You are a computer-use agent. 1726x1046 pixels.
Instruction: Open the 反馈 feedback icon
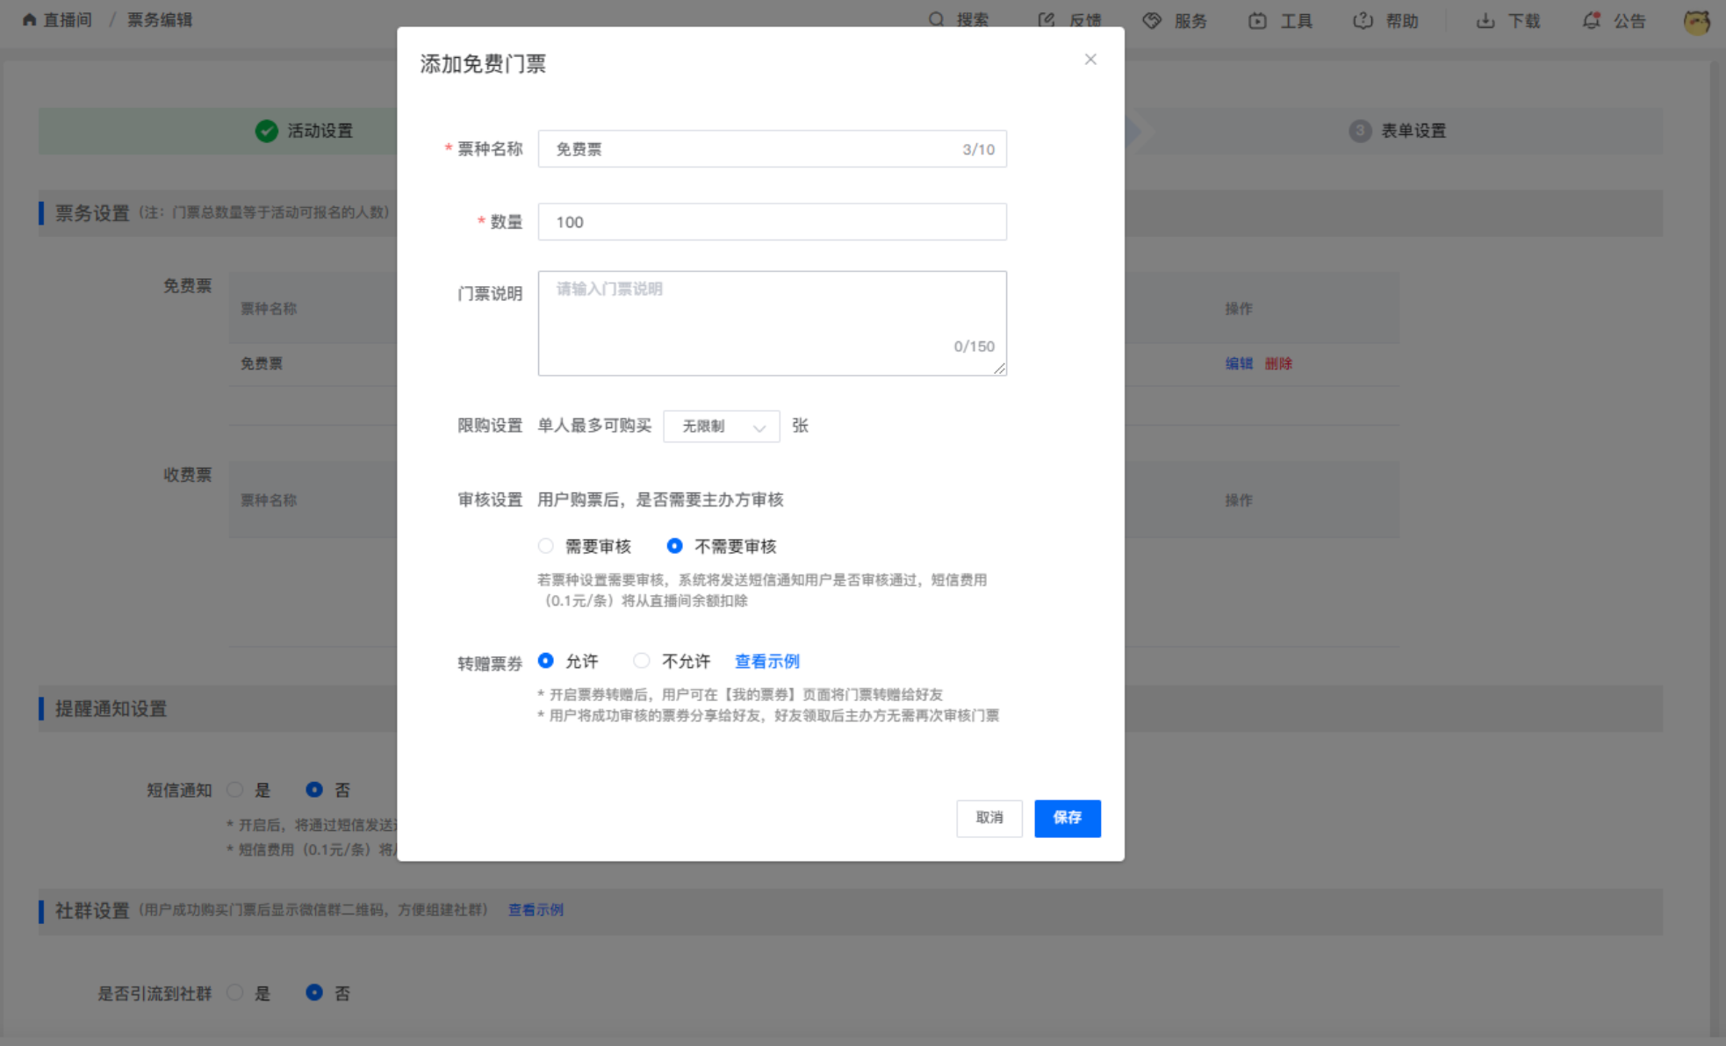(1046, 20)
